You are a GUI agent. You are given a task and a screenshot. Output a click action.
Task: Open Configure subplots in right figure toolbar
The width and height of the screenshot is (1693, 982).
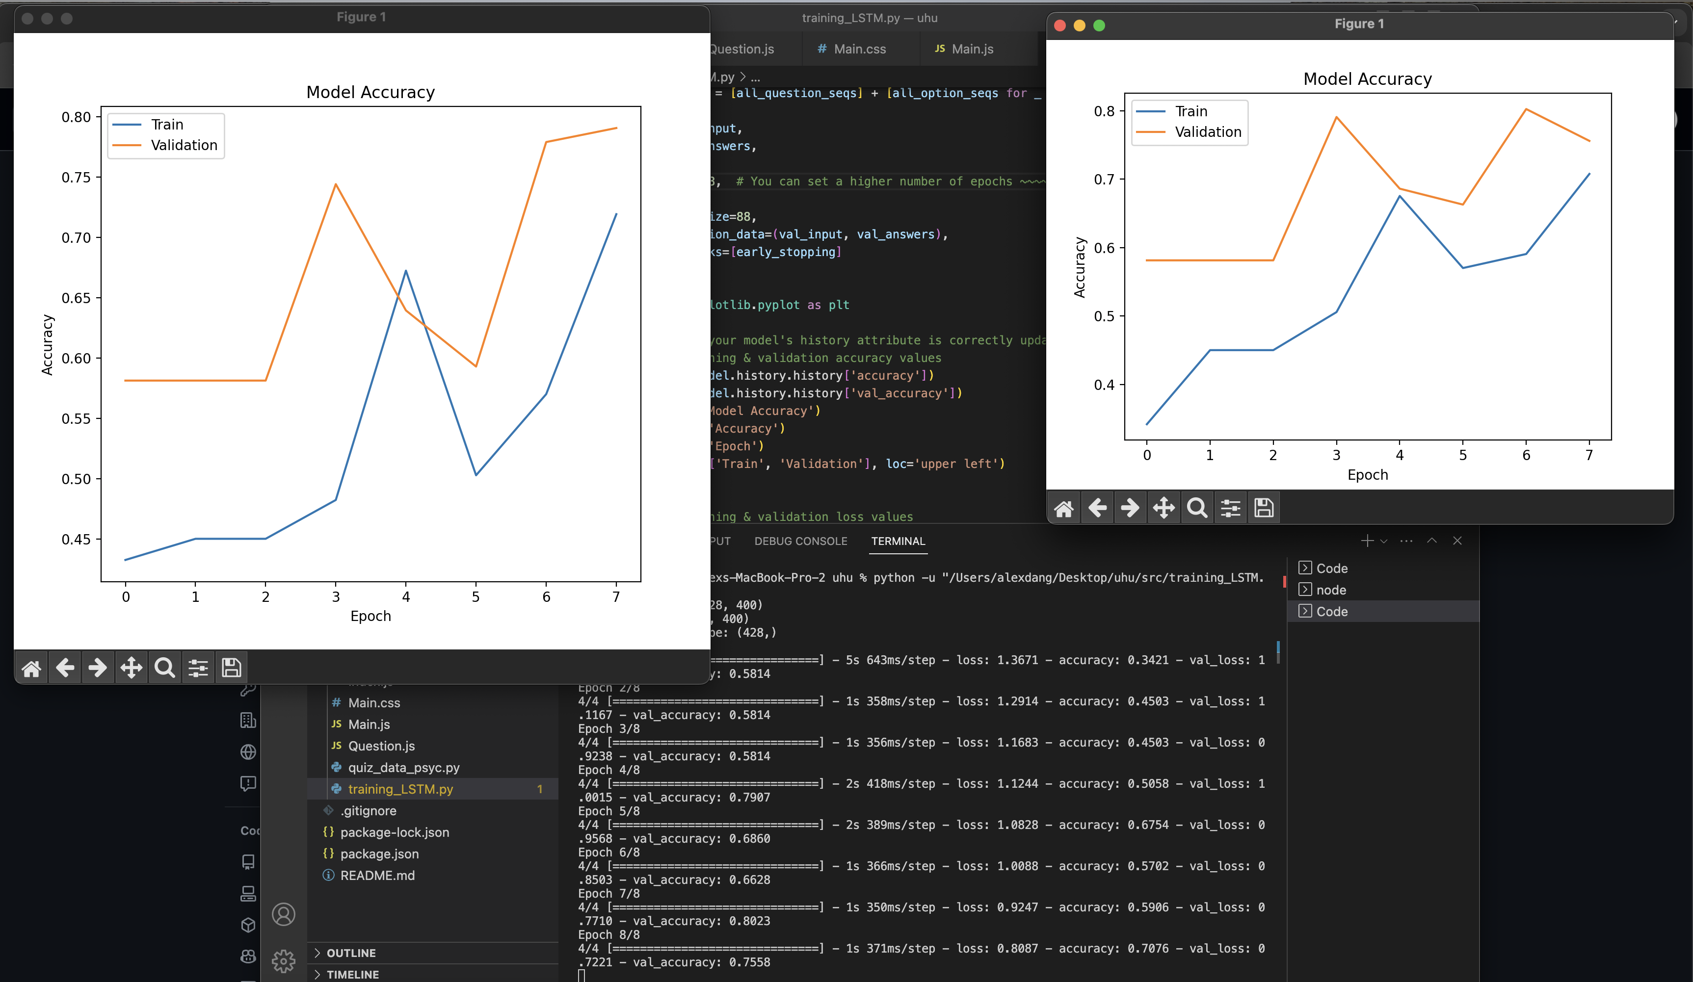tap(1230, 508)
